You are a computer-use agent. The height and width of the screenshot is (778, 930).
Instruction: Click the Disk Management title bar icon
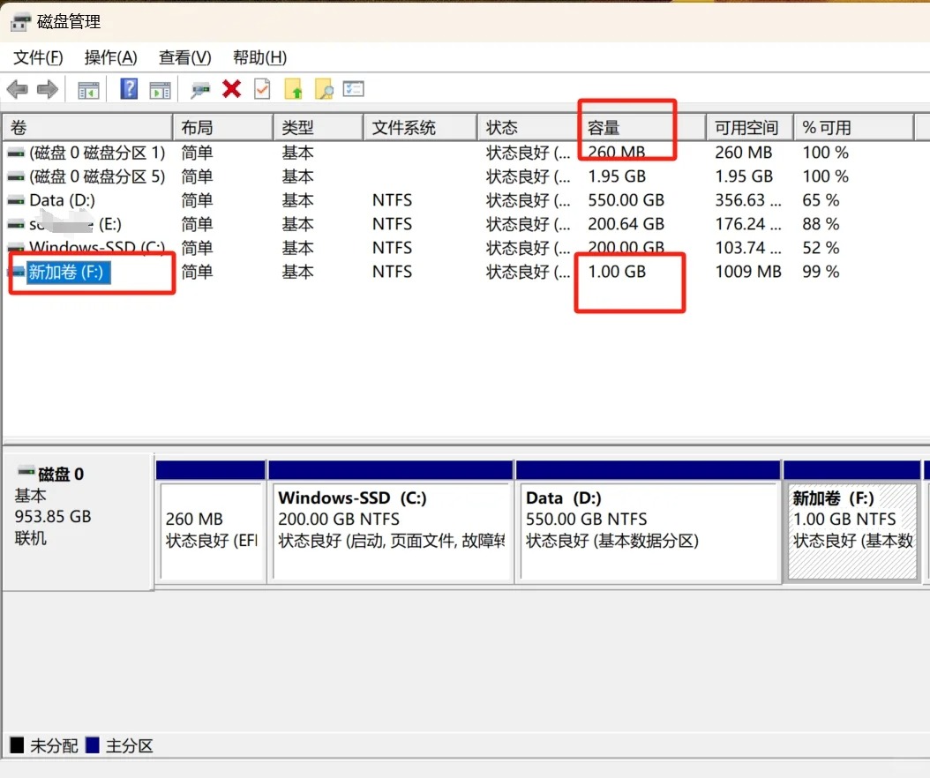tap(21, 23)
